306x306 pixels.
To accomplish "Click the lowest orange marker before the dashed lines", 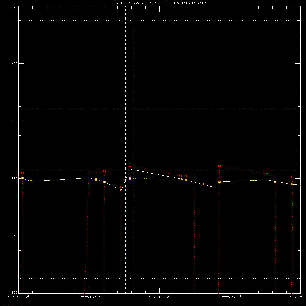I will pos(121,190).
